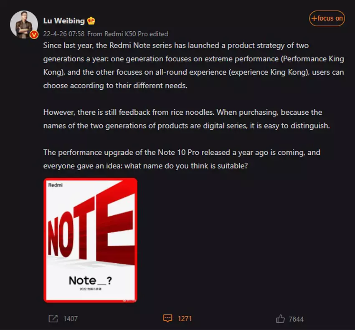This screenshot has width=355, height=330.
Task: Like the post with the thumbs-up icon
Action: (x=280, y=319)
